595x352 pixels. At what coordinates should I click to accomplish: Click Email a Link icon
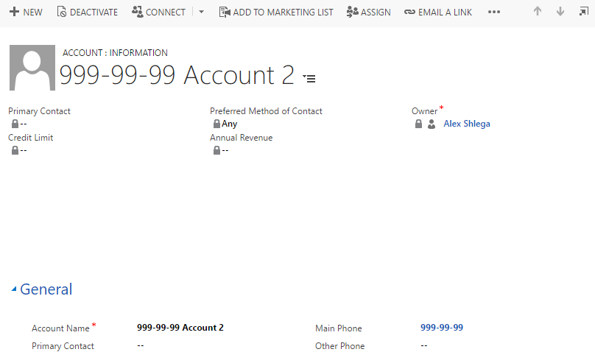[409, 12]
